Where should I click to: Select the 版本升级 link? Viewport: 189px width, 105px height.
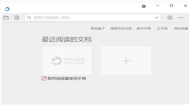[x=144, y=28]
